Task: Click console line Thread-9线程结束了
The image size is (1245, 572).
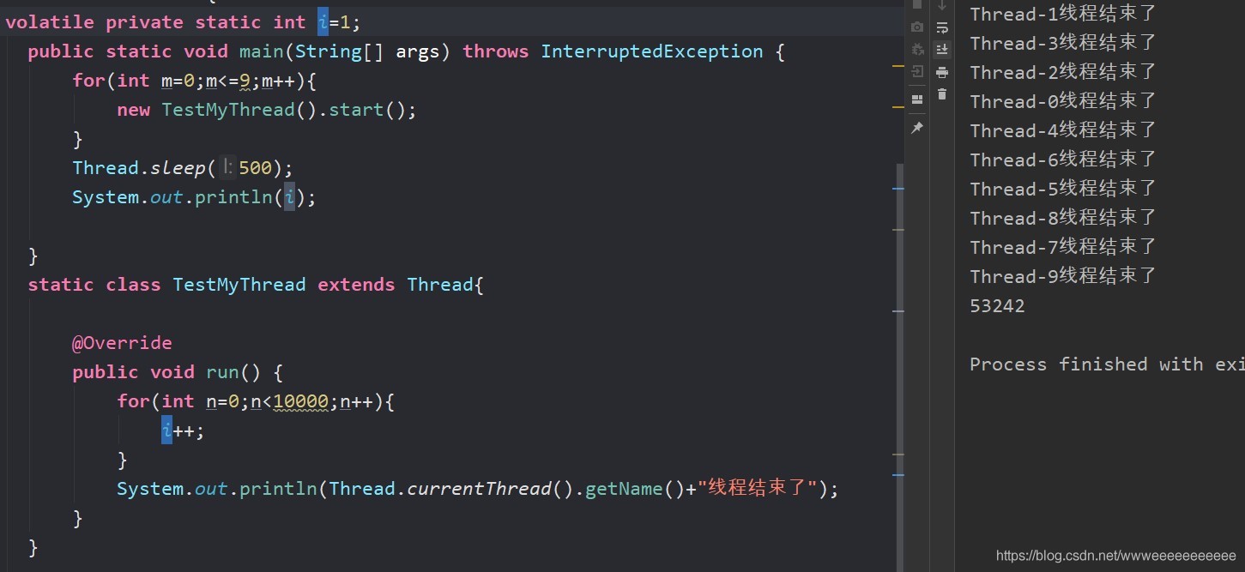Action: (x=1063, y=276)
